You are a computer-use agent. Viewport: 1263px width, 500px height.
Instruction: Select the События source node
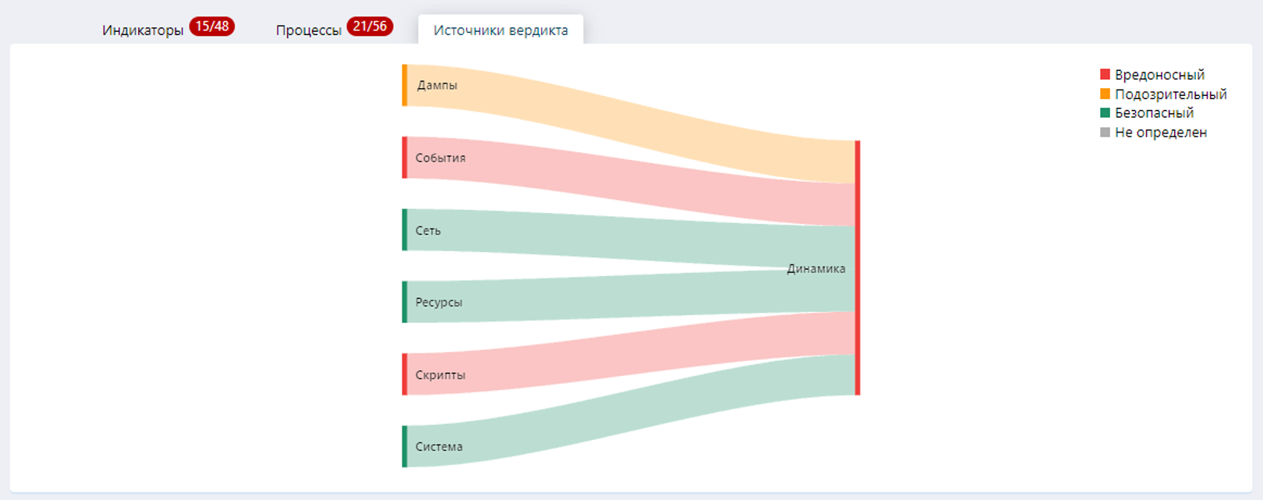[405, 158]
